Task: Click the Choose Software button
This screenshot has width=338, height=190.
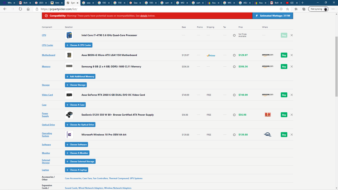Action: click(77, 145)
